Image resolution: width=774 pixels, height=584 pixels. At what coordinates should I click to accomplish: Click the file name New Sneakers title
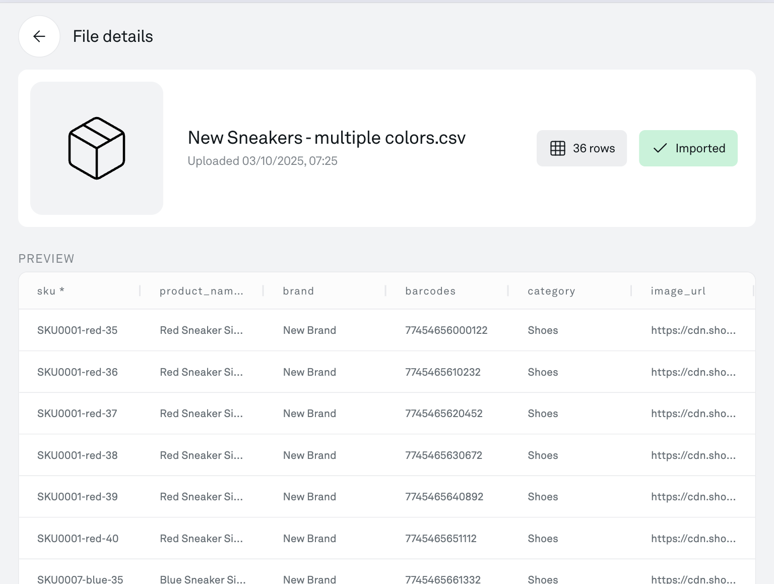(327, 138)
